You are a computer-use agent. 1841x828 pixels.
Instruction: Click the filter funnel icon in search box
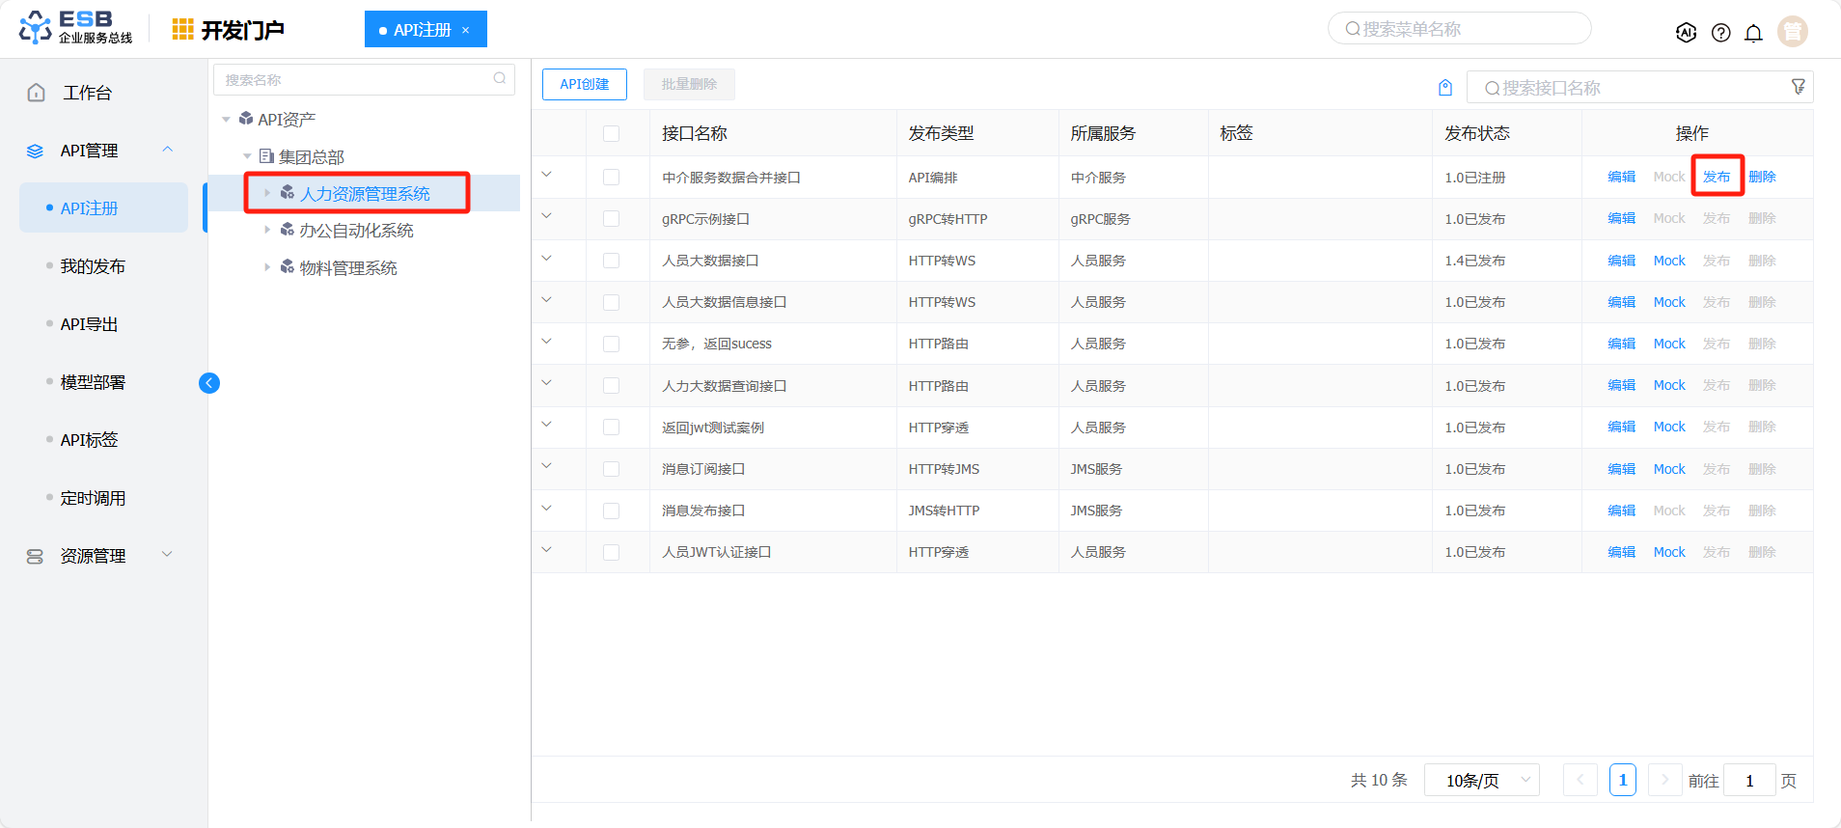1798,87
